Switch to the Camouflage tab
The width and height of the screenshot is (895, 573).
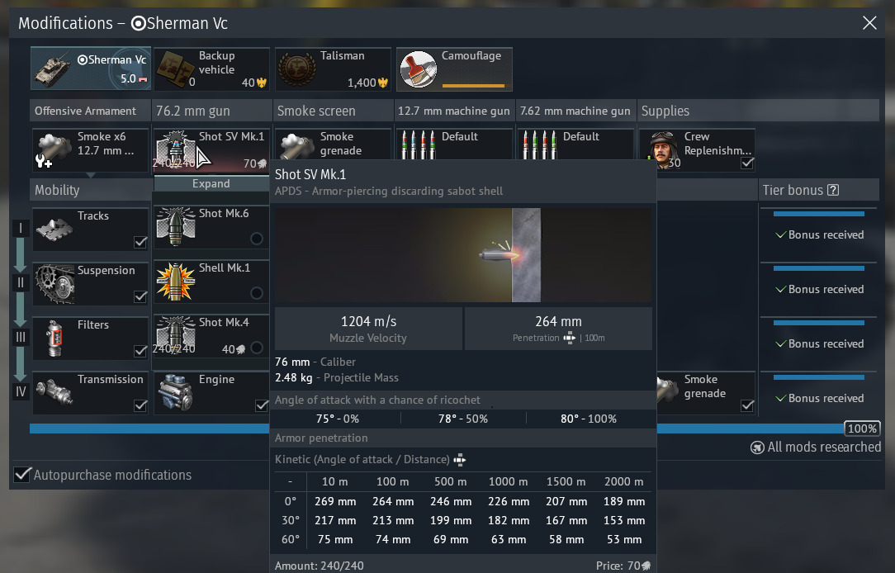click(x=454, y=69)
